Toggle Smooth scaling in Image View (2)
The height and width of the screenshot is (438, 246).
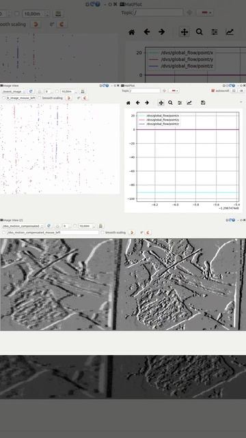(x=113, y=233)
